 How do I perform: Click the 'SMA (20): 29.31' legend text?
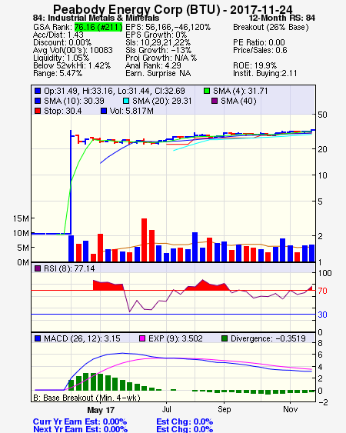coord(161,101)
